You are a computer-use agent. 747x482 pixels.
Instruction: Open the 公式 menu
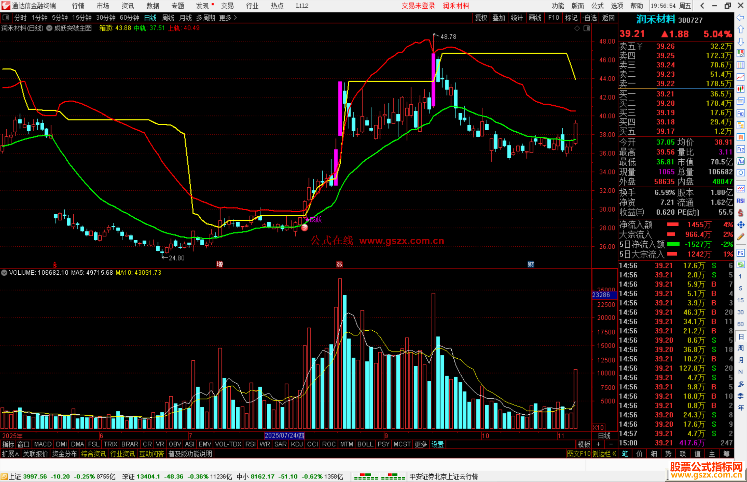tap(597, 6)
